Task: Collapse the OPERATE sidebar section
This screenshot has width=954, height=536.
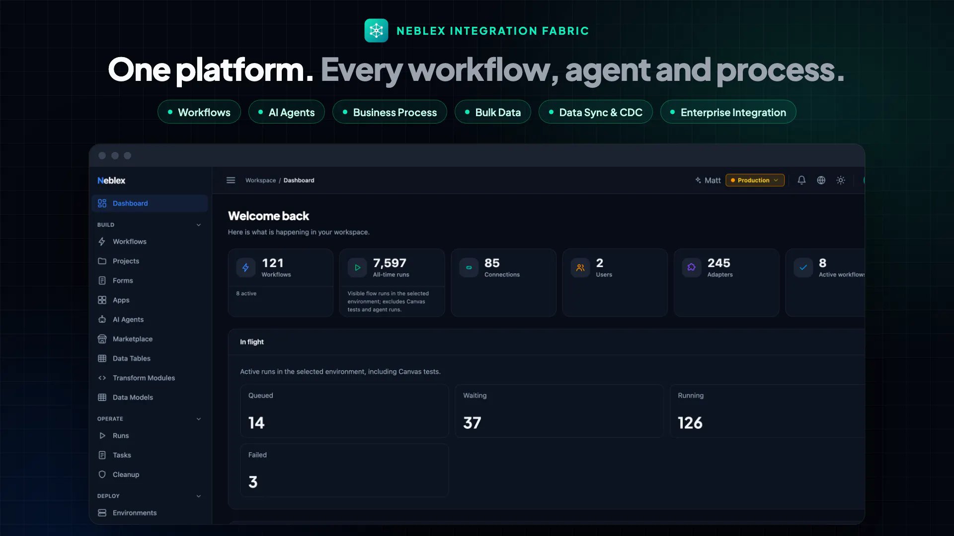Action: point(199,419)
